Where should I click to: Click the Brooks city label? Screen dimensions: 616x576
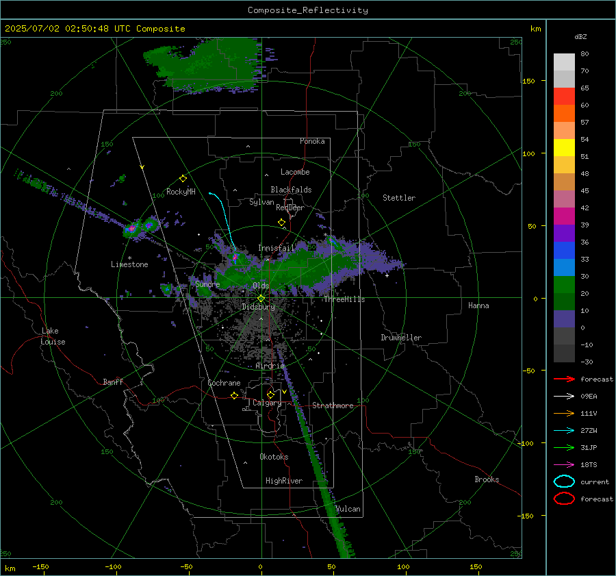pos(487,479)
